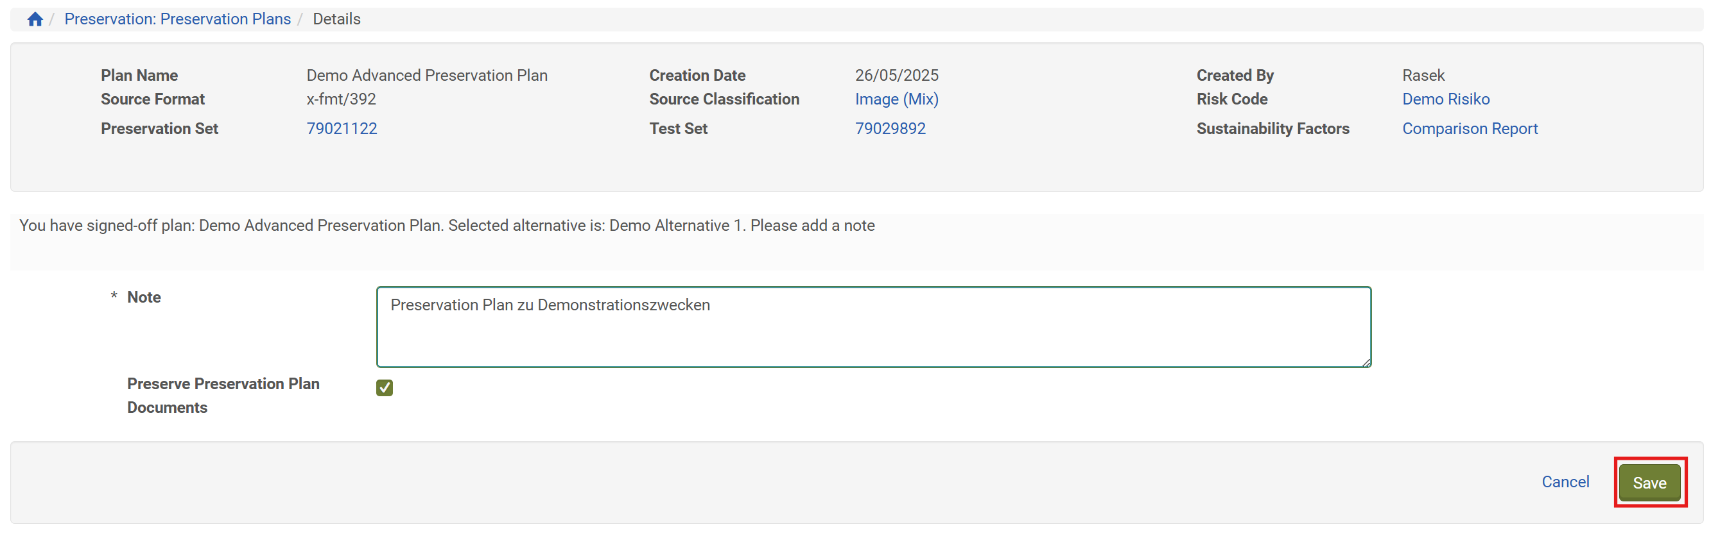Open the Demo Risiko risk code link

(1445, 99)
